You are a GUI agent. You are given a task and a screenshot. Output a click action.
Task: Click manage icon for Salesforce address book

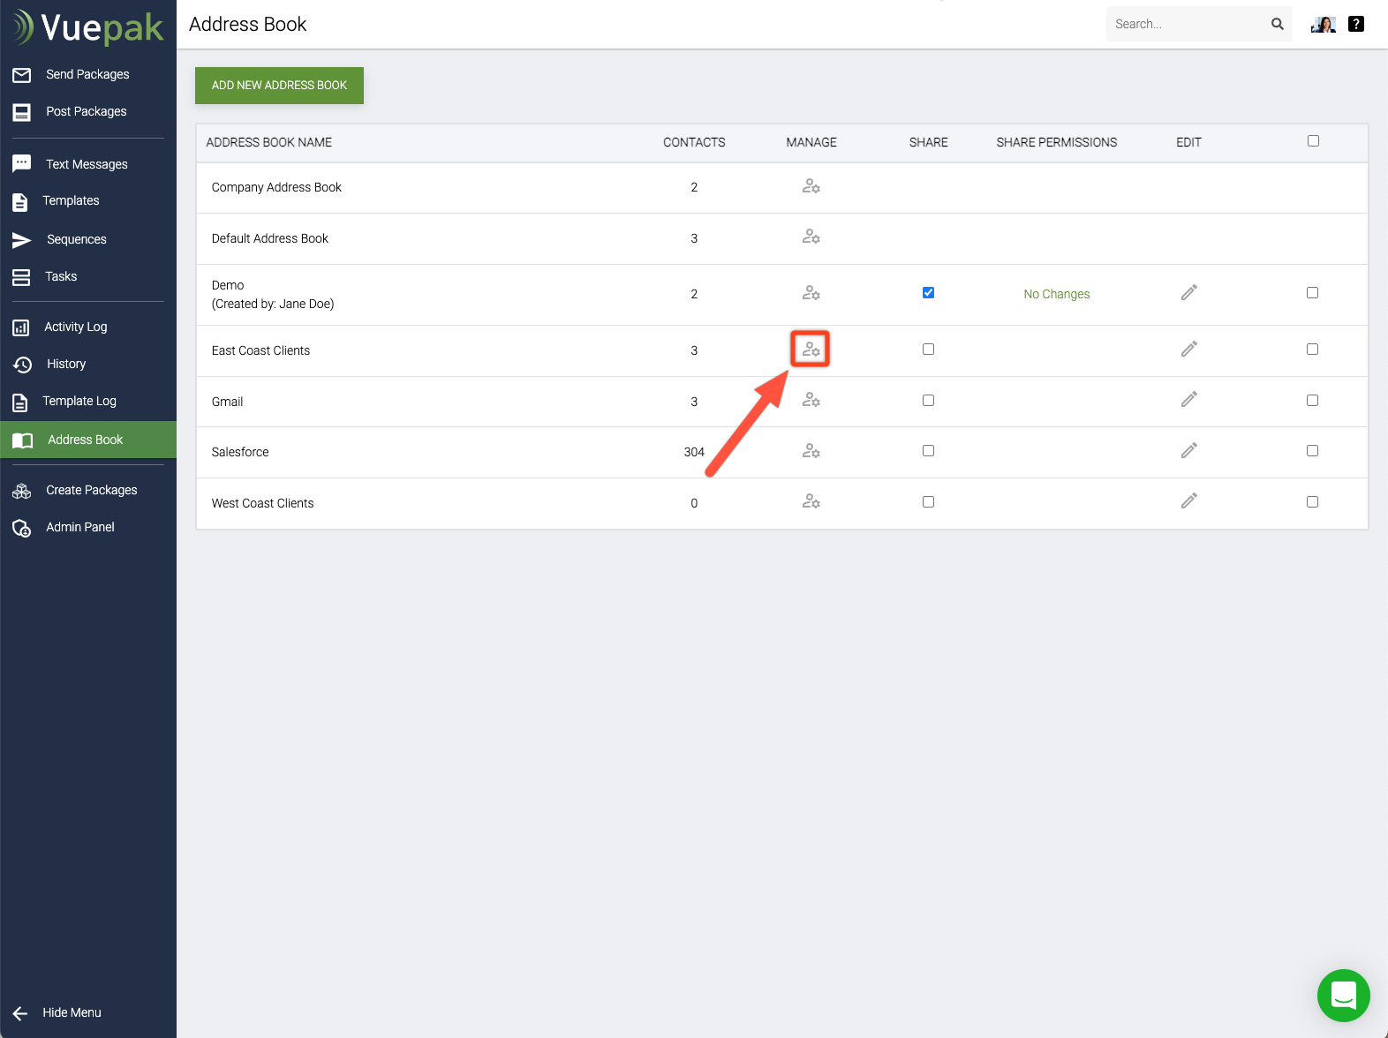(811, 452)
